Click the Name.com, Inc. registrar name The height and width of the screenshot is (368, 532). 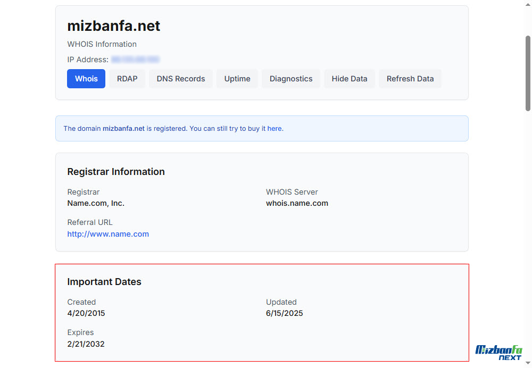(96, 203)
